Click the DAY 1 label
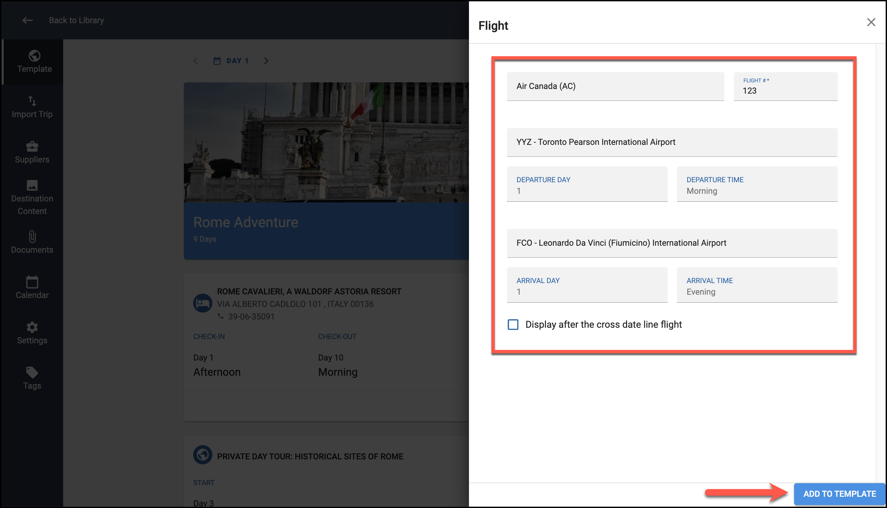This screenshot has height=508, width=887. pos(237,61)
